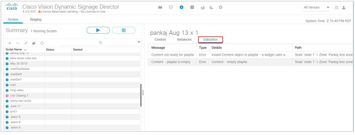Click the triangle designer icon in top toolbar
Viewport: 355px width, 135px height.
211,7
